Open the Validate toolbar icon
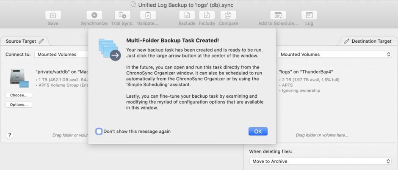Screen dimensions: 398x170 point(148,15)
